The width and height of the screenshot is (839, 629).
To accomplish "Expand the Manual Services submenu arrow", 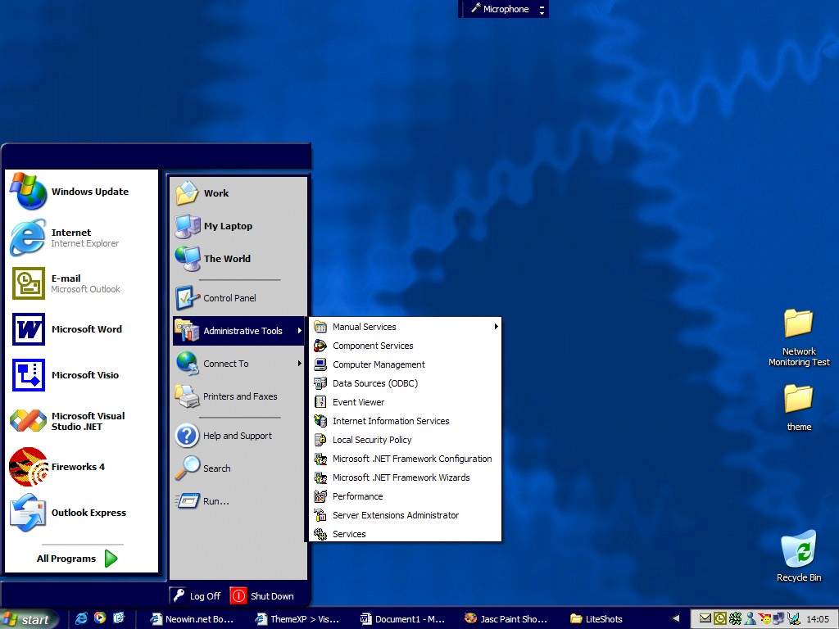I will click(x=496, y=326).
